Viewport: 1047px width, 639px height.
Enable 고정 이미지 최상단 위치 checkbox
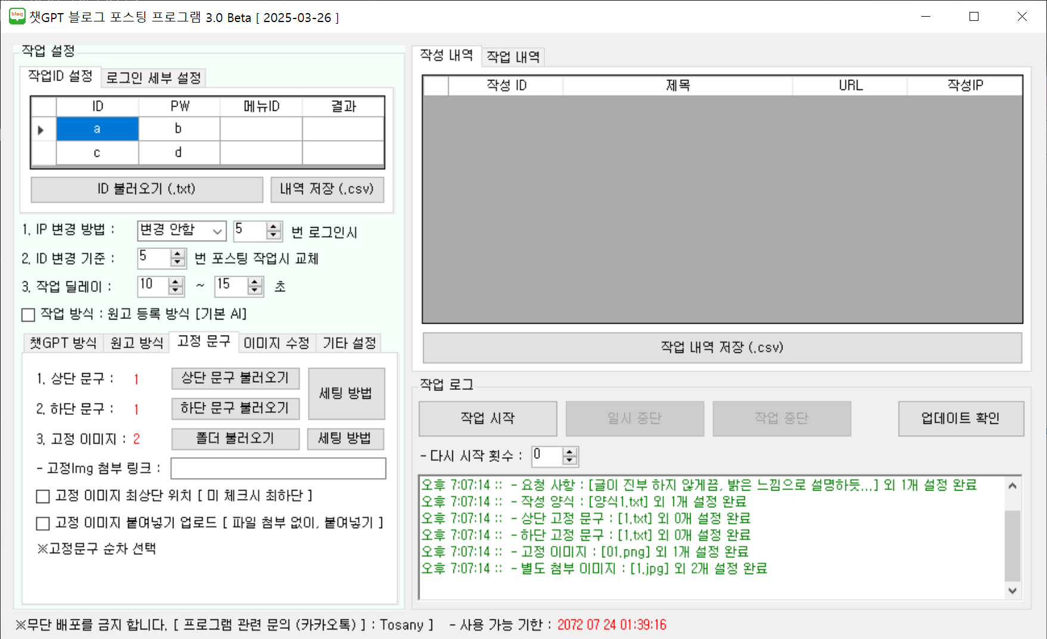tap(43, 496)
